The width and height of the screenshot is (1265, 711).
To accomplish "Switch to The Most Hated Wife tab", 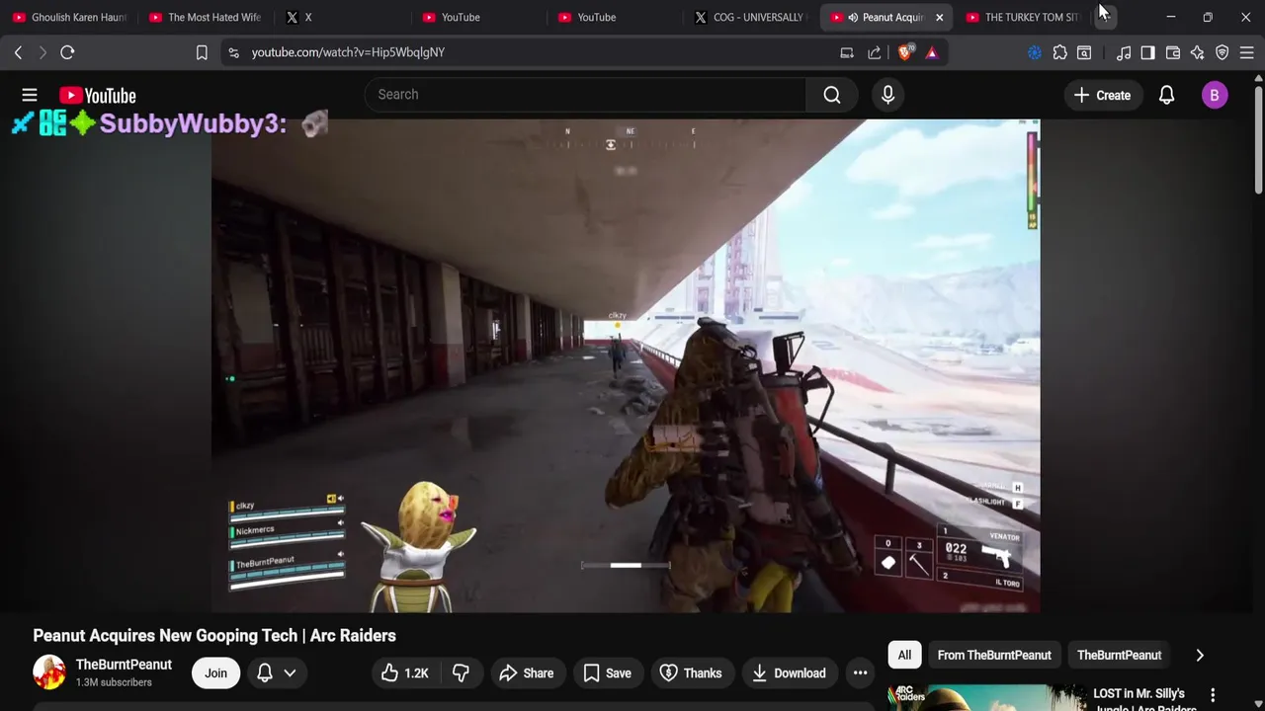I will point(206,17).
